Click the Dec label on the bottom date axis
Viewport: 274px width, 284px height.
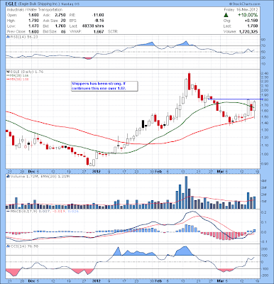tap(31, 281)
